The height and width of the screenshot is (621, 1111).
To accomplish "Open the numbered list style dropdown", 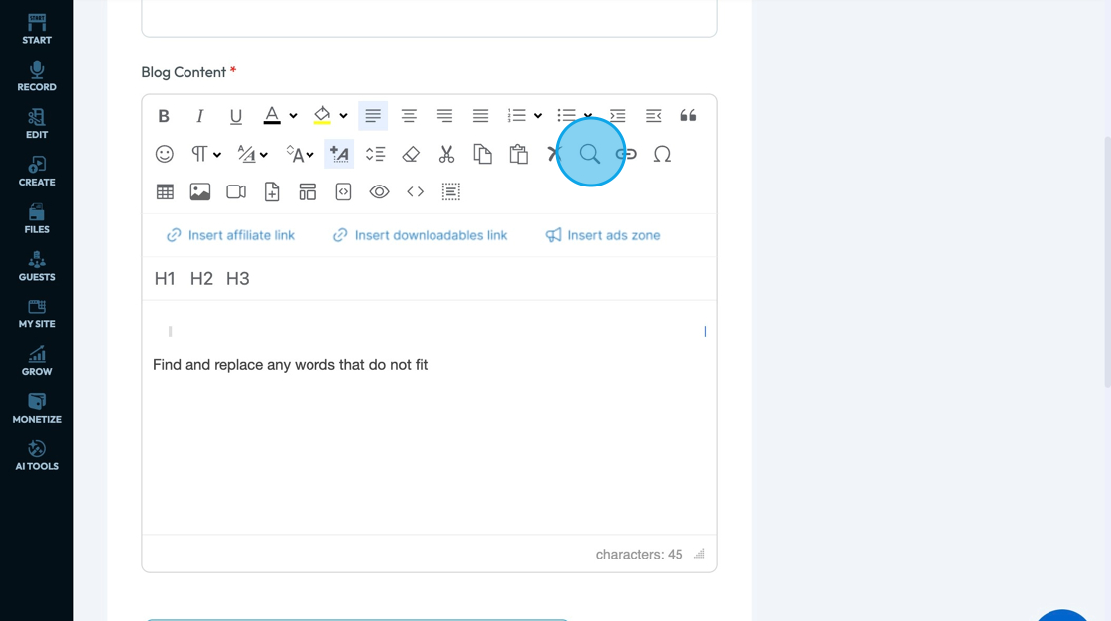I will tap(538, 115).
